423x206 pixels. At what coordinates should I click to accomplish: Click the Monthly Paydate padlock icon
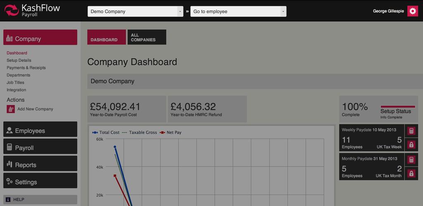point(411,173)
